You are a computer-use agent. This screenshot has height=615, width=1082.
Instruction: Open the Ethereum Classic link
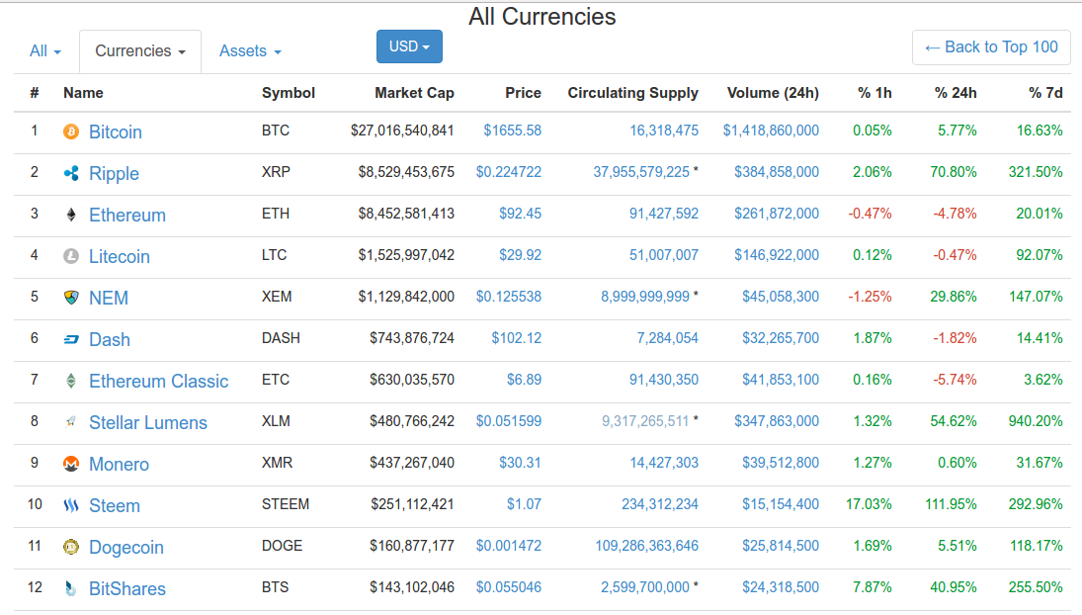pyautogui.click(x=159, y=381)
